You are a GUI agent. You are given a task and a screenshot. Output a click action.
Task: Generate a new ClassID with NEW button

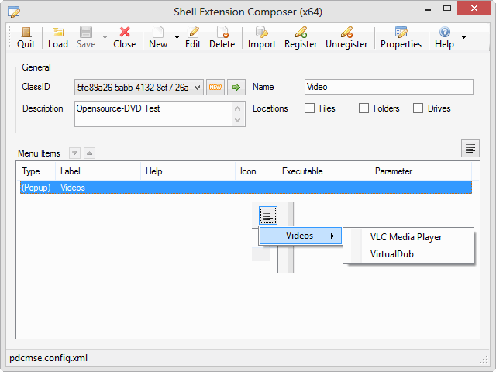(215, 88)
